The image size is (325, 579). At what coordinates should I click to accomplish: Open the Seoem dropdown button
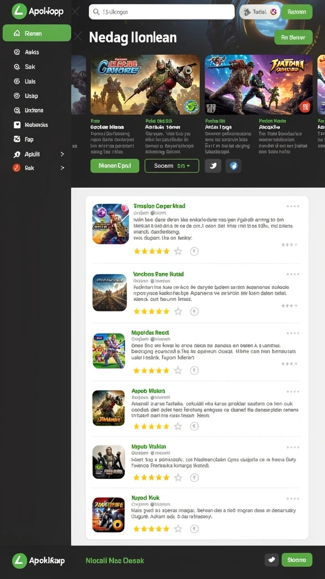[172, 166]
